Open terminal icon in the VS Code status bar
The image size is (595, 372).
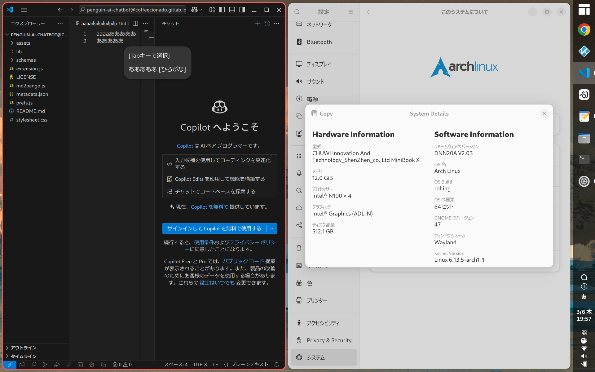80,365
